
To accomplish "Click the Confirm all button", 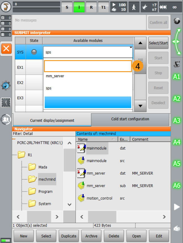I will [158, 22].
